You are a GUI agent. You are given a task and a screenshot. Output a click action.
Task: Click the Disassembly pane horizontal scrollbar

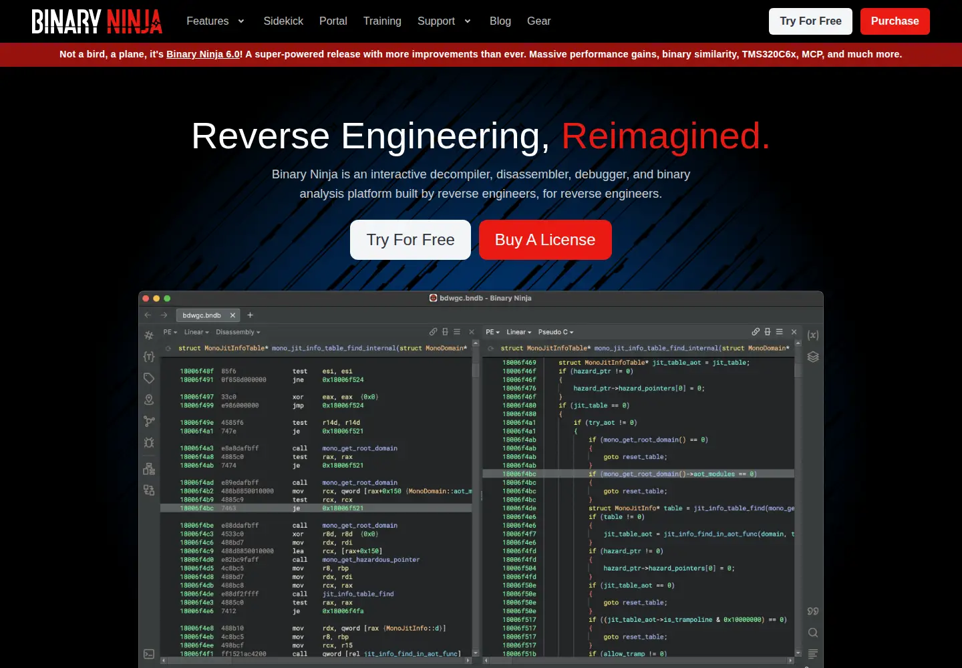click(316, 661)
